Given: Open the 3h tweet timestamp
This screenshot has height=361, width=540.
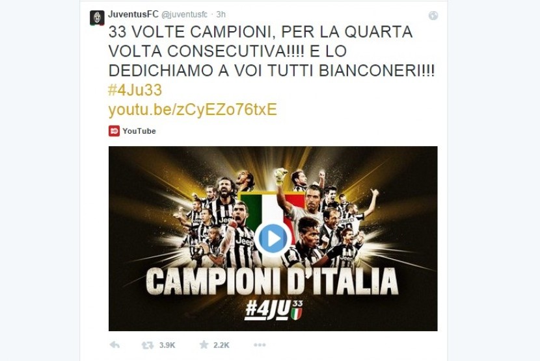Looking at the screenshot, I should 221,14.
